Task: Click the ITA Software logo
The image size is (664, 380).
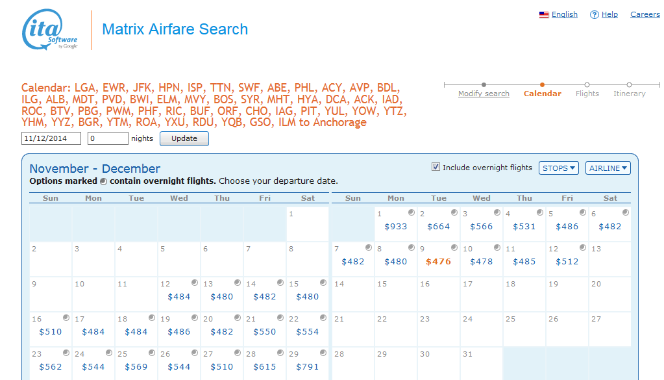Action: click(x=49, y=29)
